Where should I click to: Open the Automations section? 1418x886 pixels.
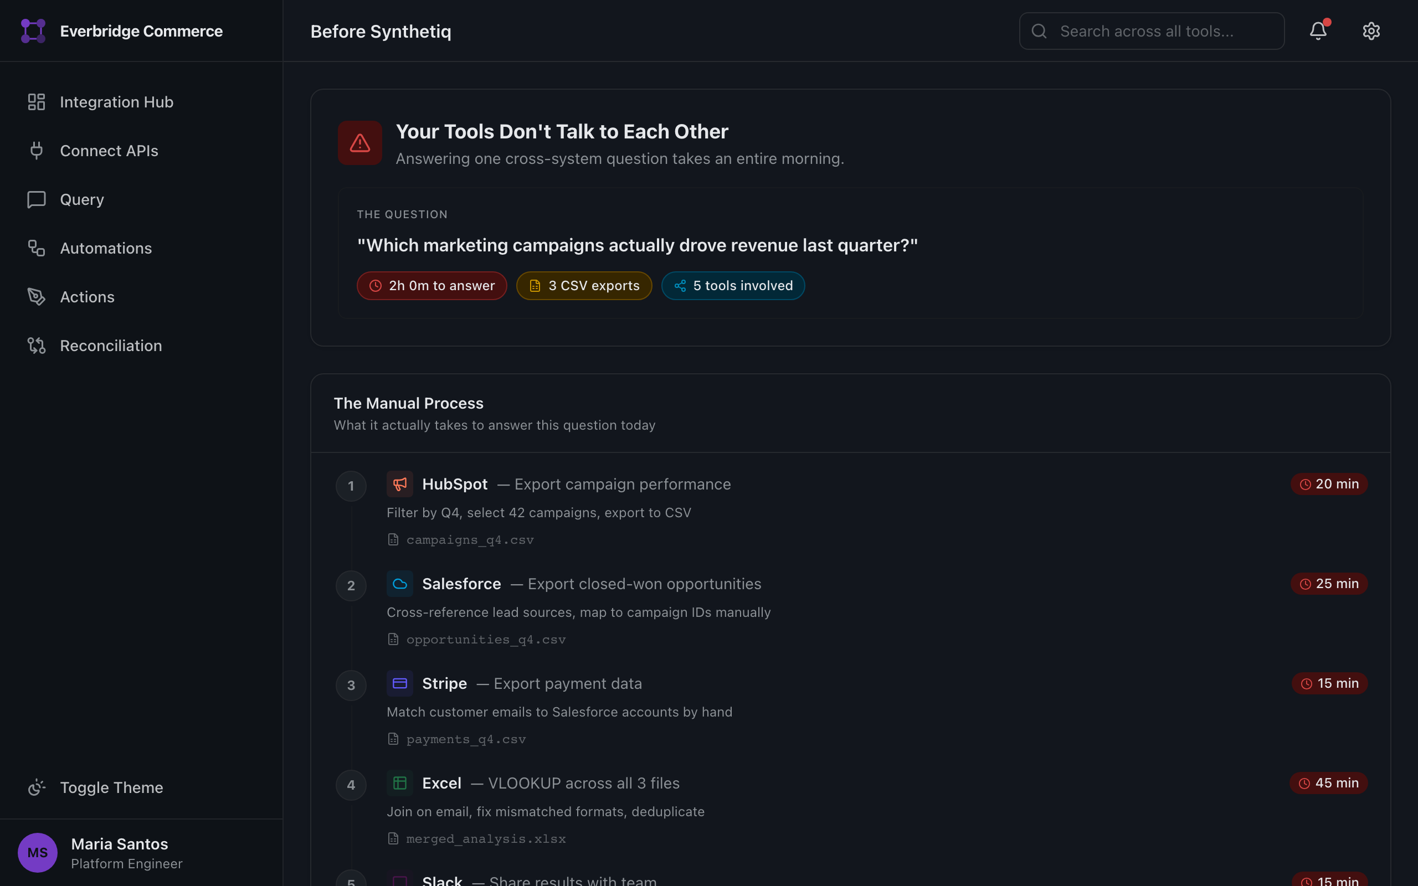pos(105,248)
